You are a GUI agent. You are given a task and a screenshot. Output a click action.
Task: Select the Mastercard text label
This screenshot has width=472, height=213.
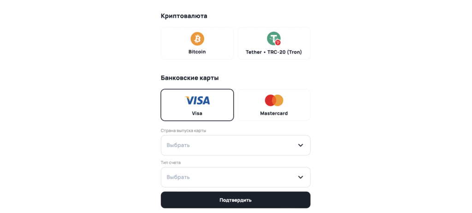274,113
